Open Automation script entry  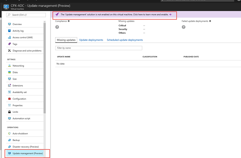click(x=25, y=118)
